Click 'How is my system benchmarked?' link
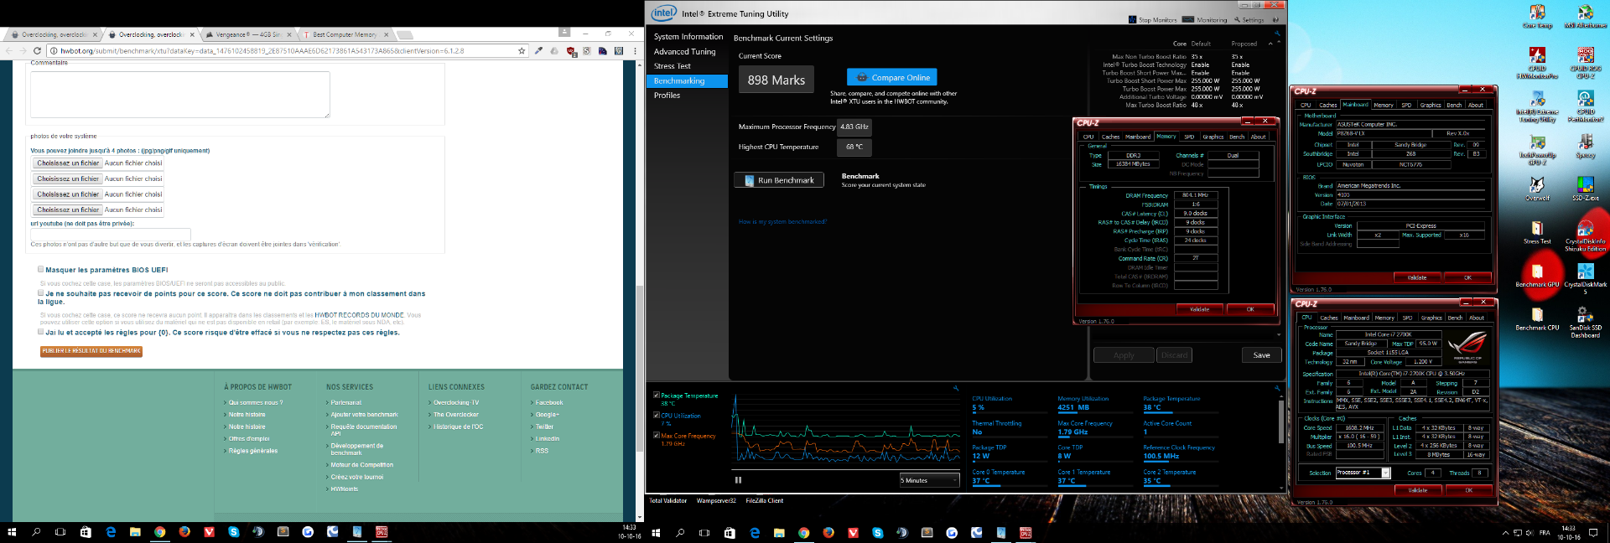This screenshot has width=1610, height=543. [782, 222]
